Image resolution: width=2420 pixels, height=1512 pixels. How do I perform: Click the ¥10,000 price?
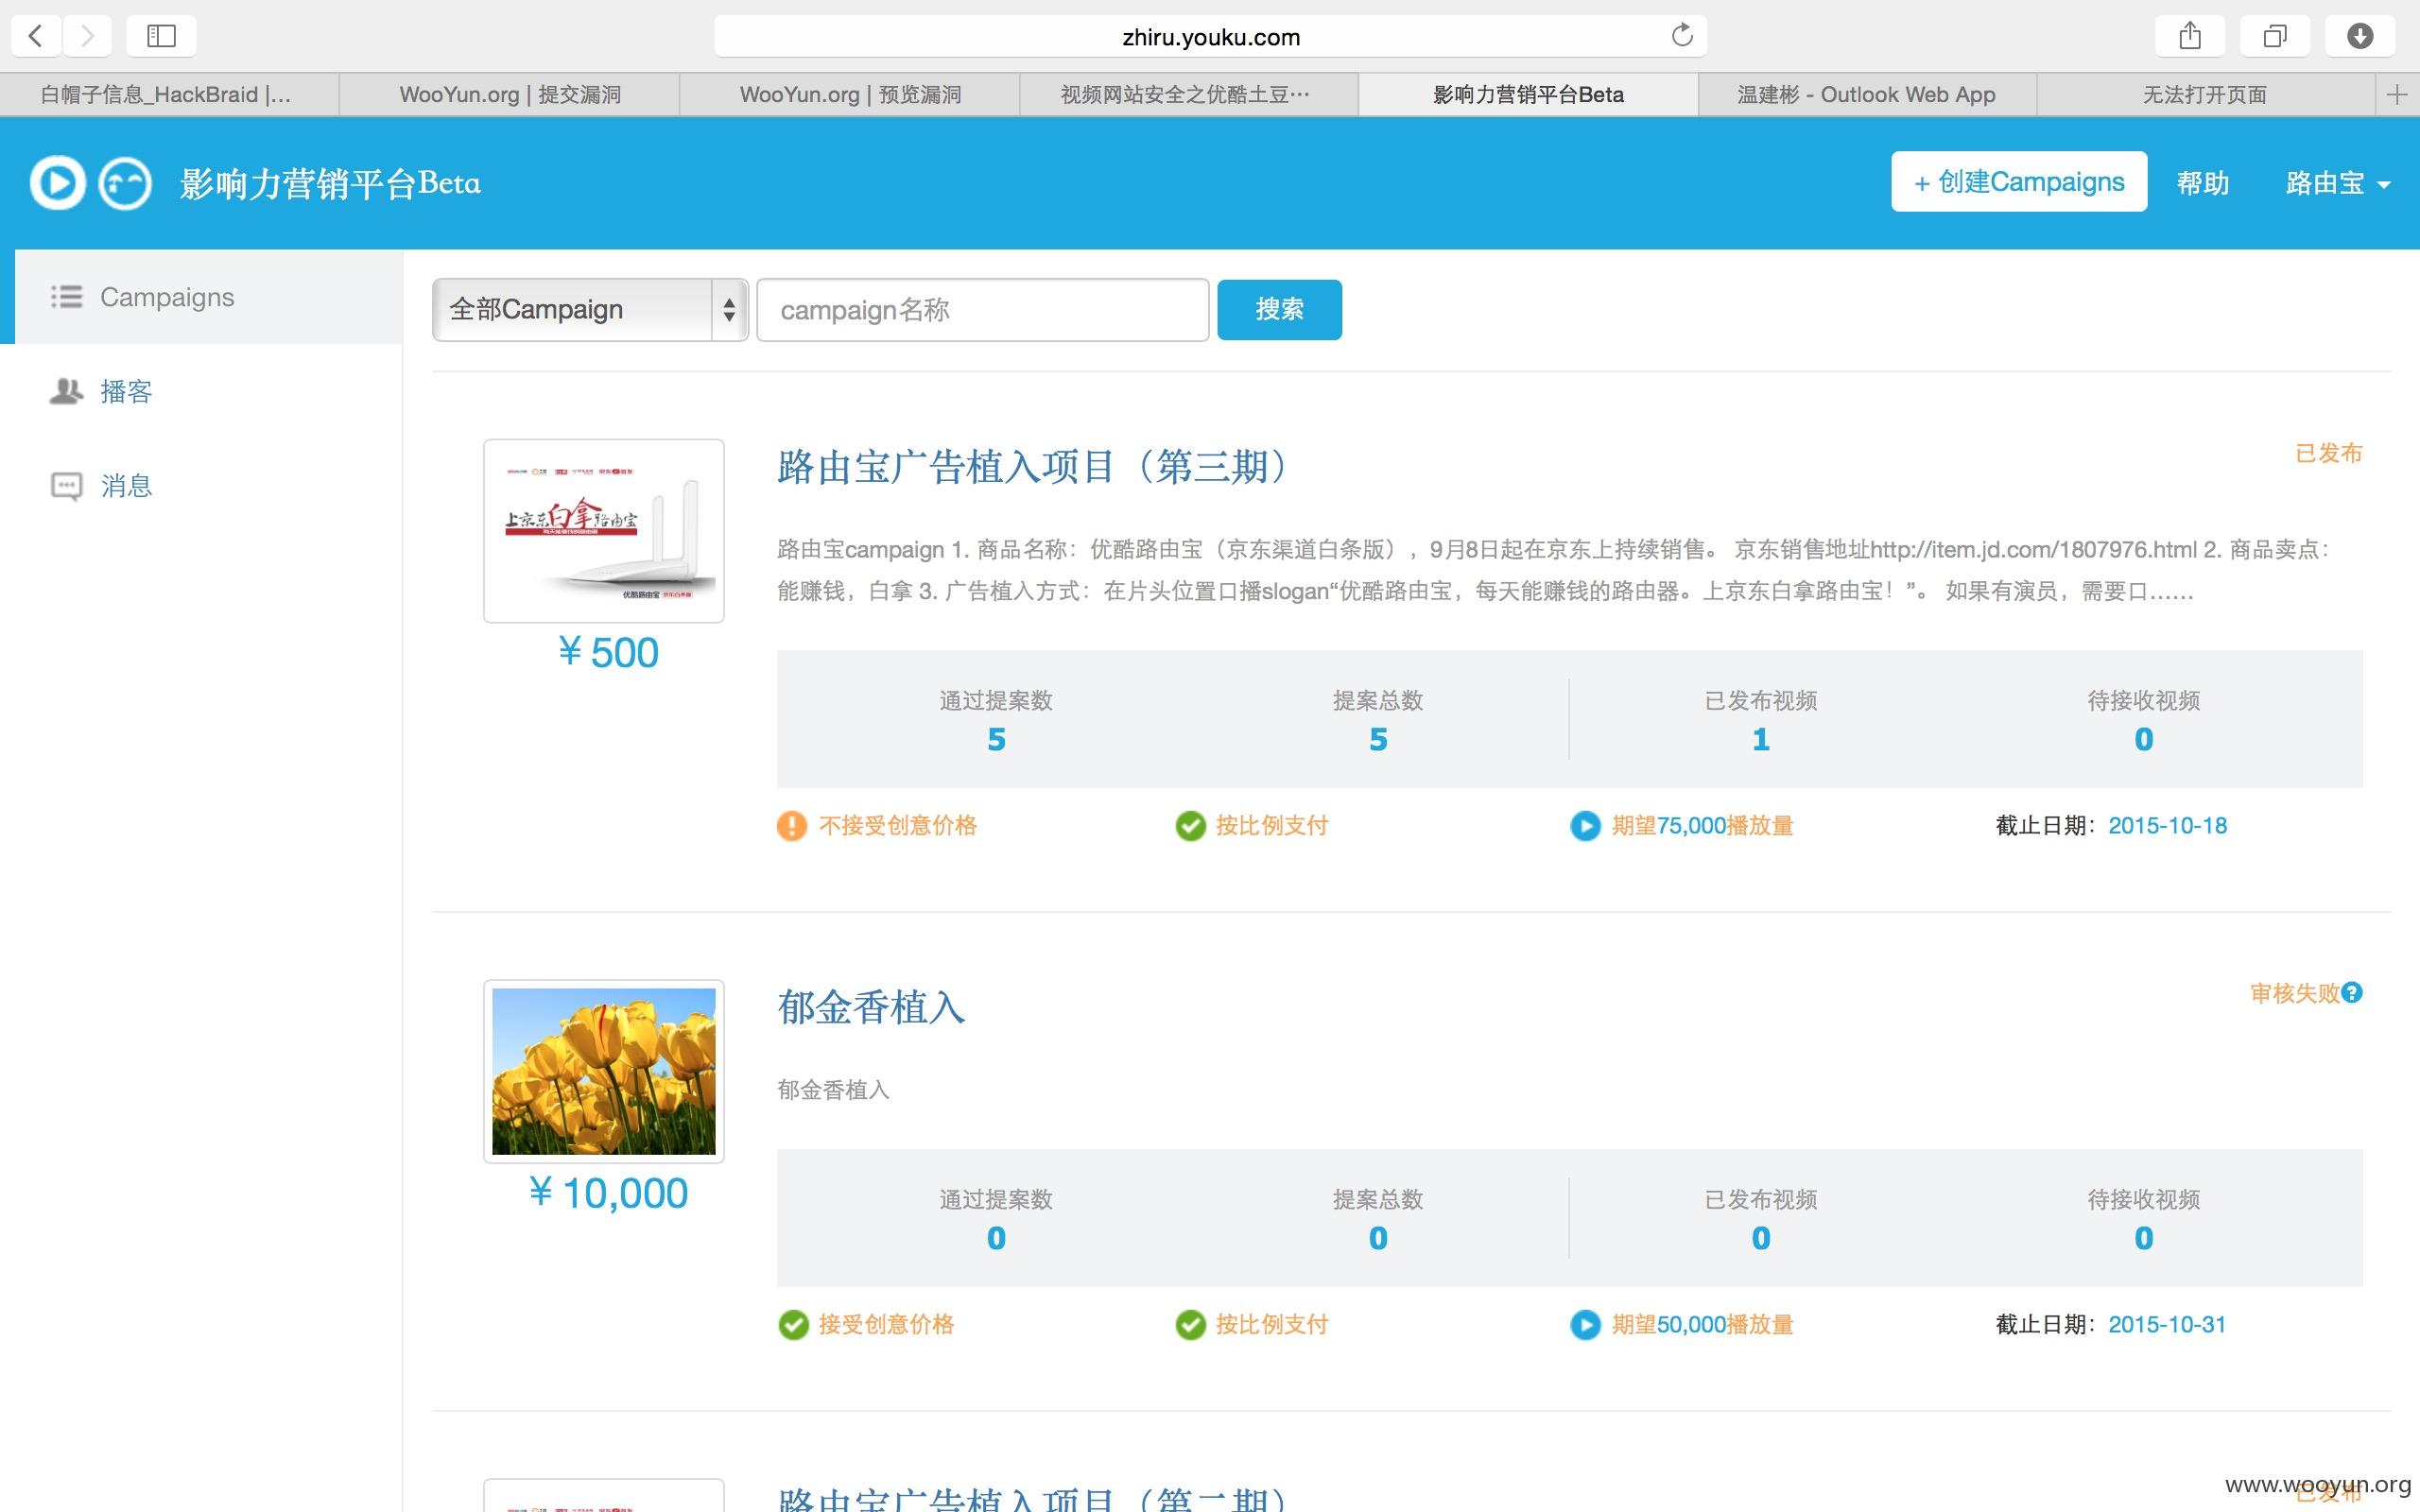[x=608, y=1193]
